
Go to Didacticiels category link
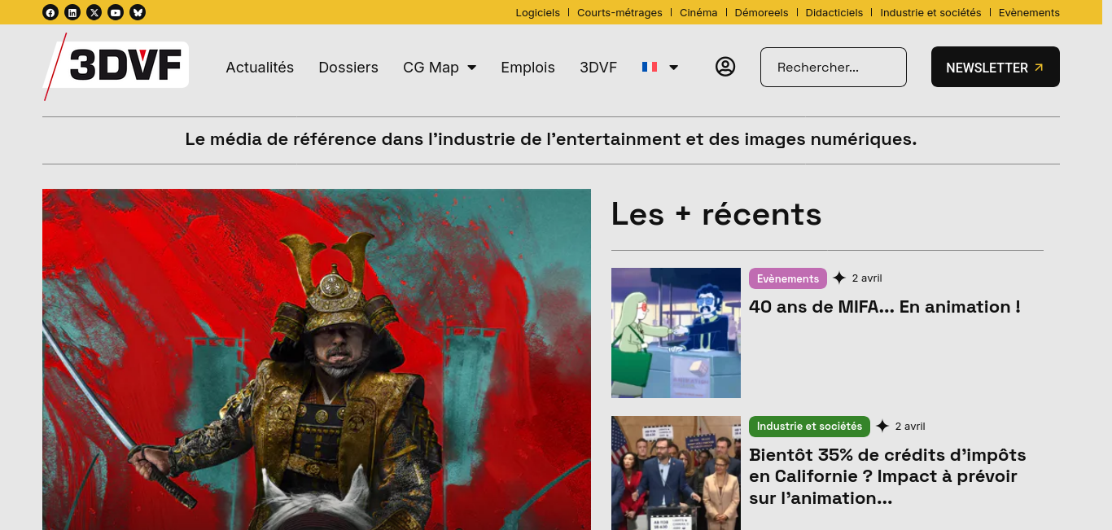(x=834, y=12)
